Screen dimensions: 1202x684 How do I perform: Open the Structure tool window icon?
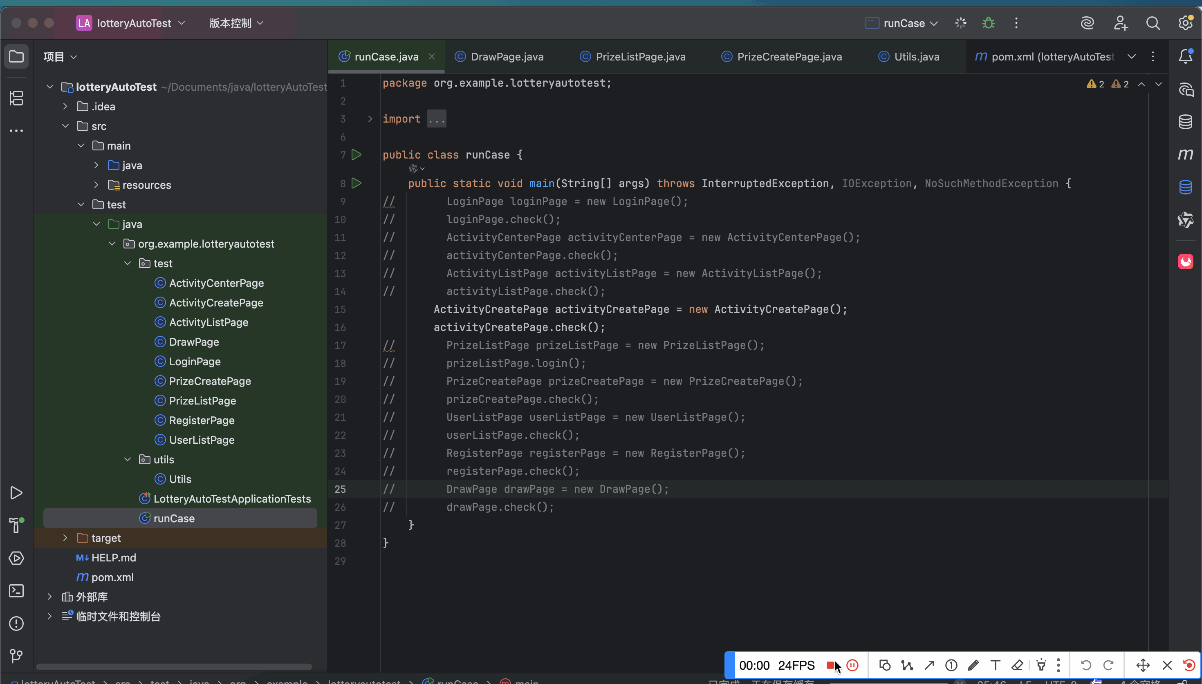point(16,98)
